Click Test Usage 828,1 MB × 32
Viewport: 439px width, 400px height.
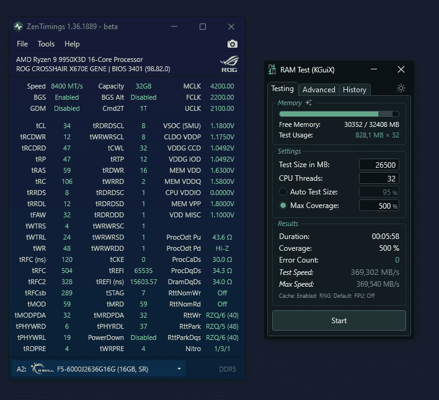(377, 135)
